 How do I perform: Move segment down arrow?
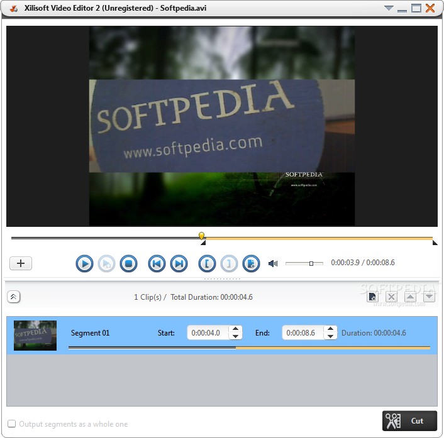[x=430, y=297]
